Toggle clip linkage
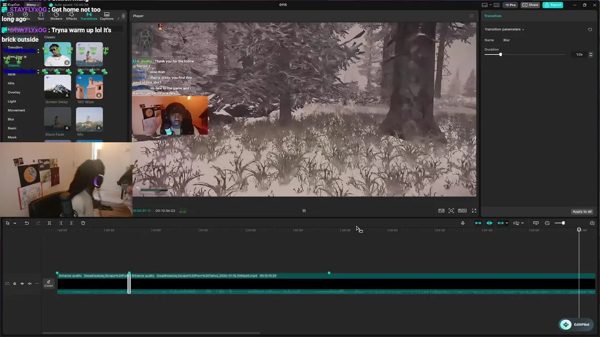This screenshot has width=600, height=337. point(500,223)
